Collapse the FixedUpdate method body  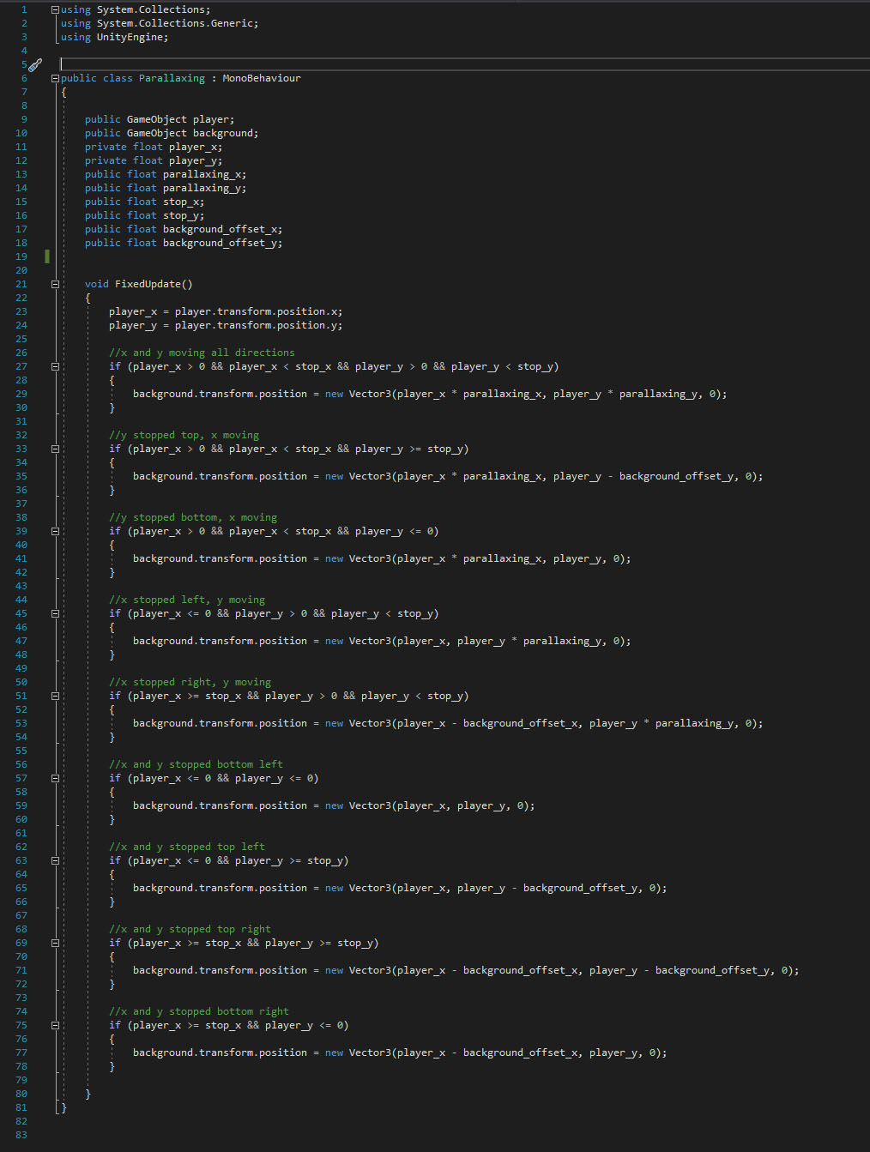tap(55, 284)
